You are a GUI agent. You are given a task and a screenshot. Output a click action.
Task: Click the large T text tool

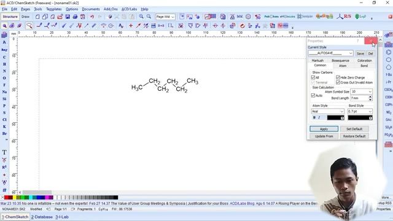point(4,152)
